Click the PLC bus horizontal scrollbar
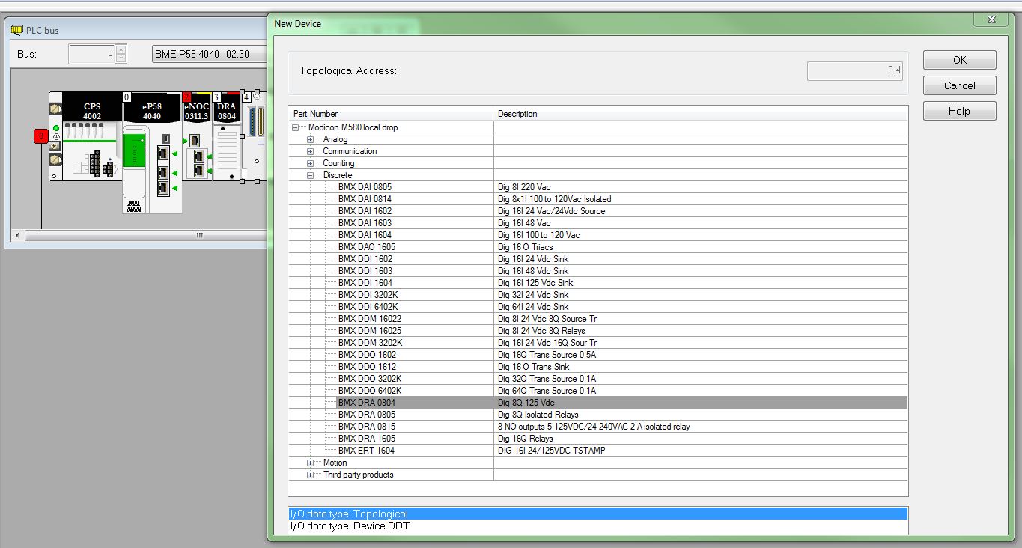 (146, 235)
